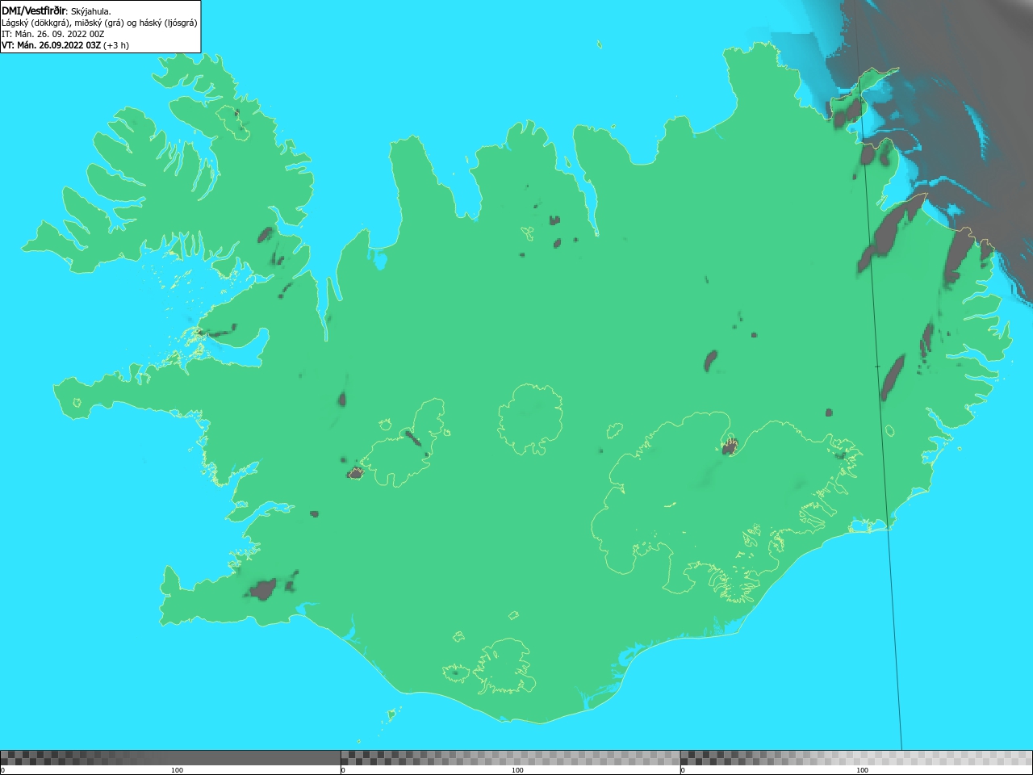Viewport: 1033px width, 775px height.
Task: Click the dark gray low-cloud scale bar
Action: (x=170, y=758)
